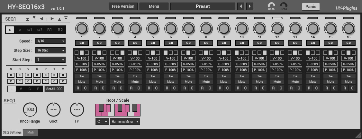Randomize step 1 with its R button
The height and width of the screenshot is (139, 362).
pos(78,88)
